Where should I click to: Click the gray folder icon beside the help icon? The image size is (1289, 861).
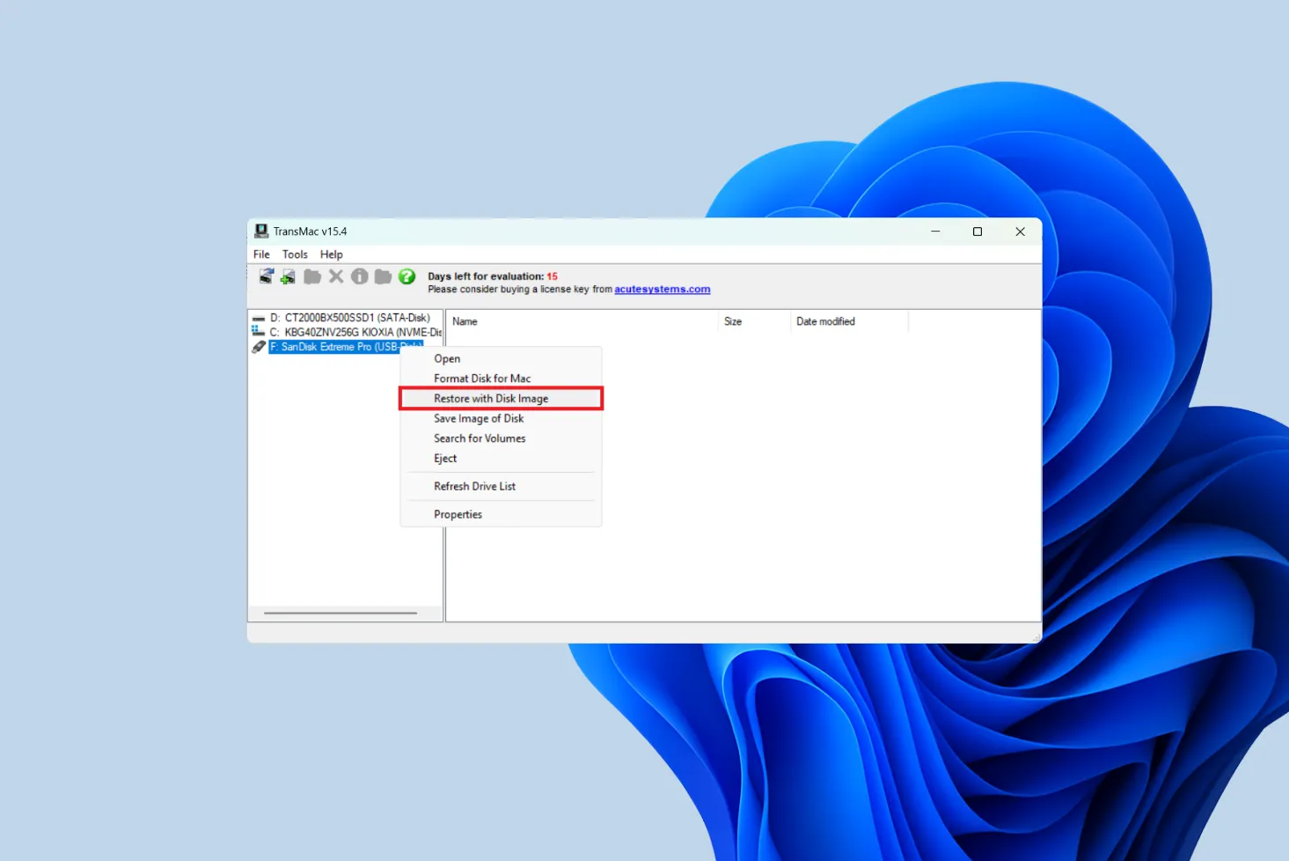click(383, 277)
